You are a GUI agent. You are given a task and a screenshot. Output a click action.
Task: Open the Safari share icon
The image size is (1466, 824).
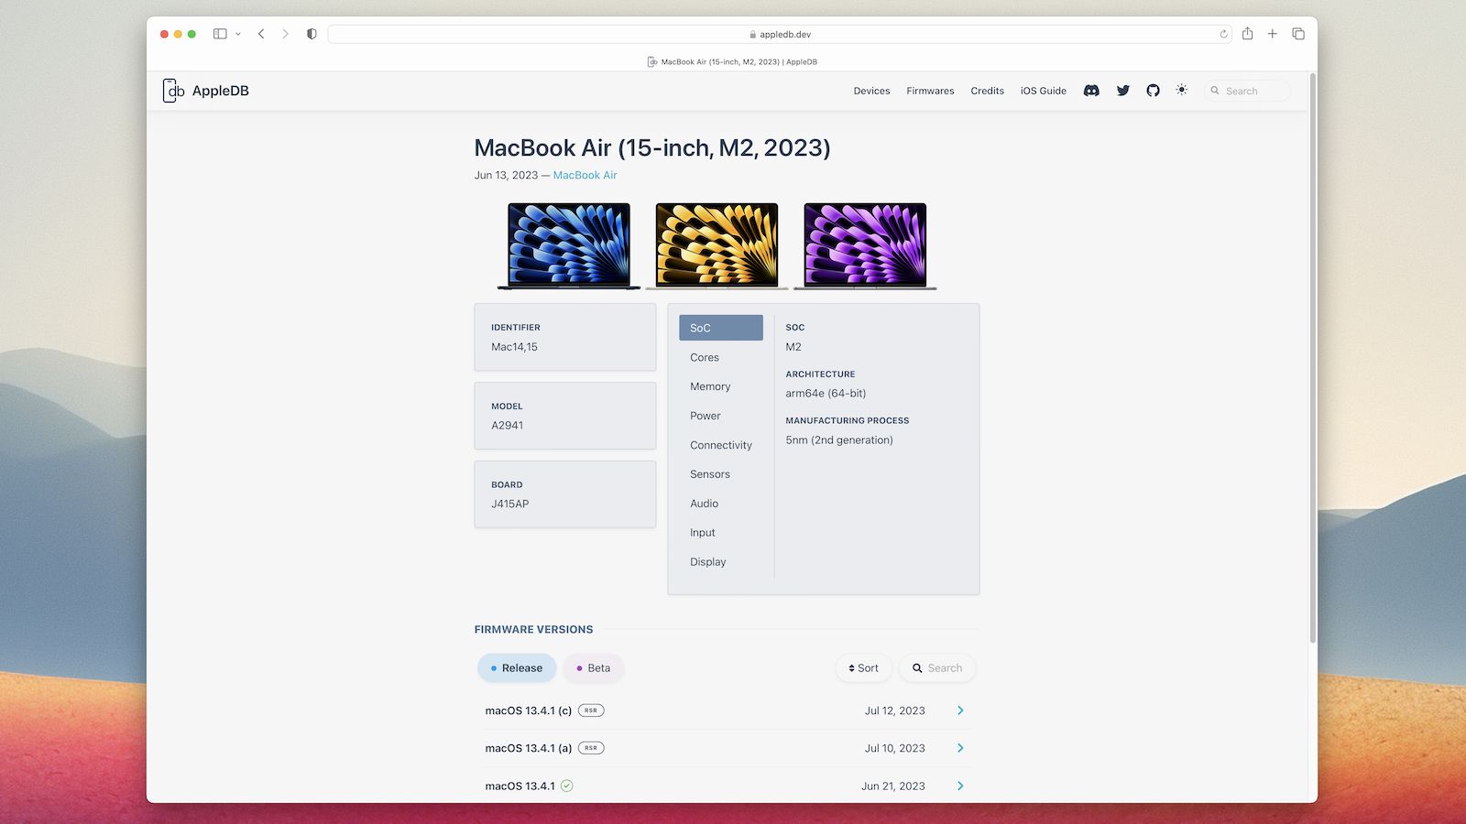click(x=1247, y=33)
